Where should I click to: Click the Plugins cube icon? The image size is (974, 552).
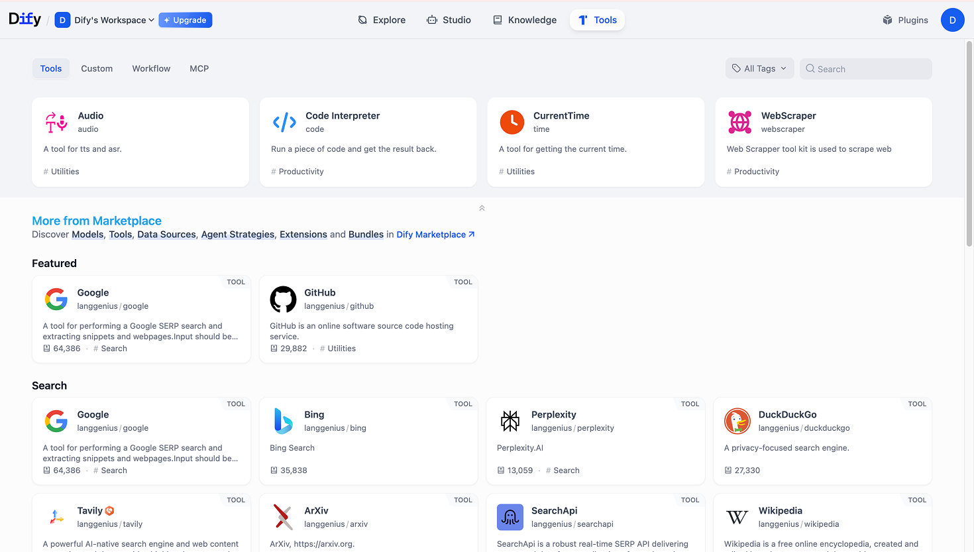coord(887,20)
